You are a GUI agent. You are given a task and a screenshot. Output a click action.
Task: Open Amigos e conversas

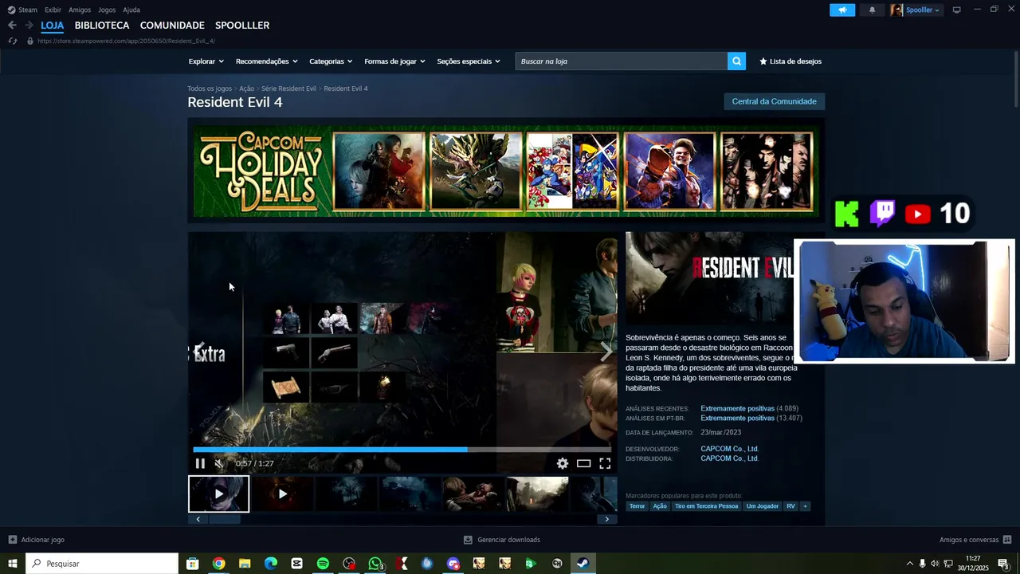975,540
